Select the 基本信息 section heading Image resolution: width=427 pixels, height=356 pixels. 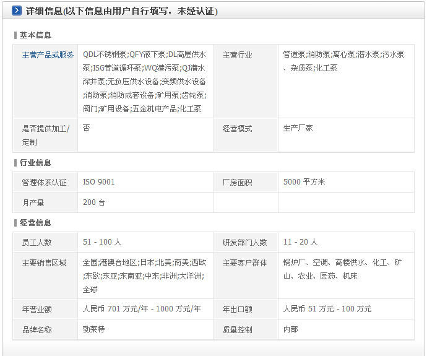(35, 35)
